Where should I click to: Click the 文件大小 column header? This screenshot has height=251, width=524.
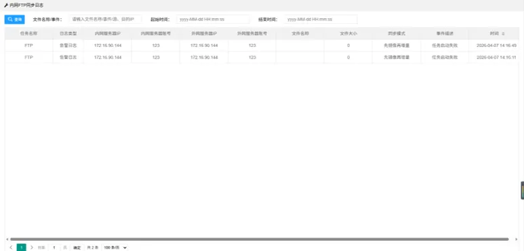point(348,33)
